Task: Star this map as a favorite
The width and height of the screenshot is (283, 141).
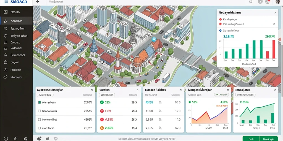Action: [x=250, y=2]
